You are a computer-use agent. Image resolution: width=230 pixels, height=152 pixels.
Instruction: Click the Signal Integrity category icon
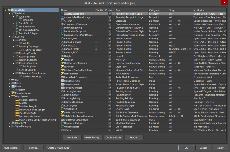click(x=13, y=126)
